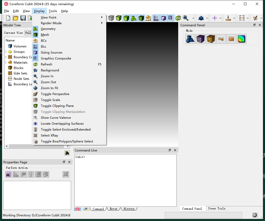Image resolution: width=265 pixels, height=221 pixels.
Task: Toggle Graphics Composite in Display menu
Action: [69, 58]
